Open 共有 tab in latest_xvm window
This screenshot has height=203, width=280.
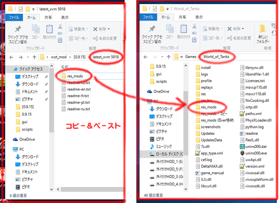(x=48, y=18)
